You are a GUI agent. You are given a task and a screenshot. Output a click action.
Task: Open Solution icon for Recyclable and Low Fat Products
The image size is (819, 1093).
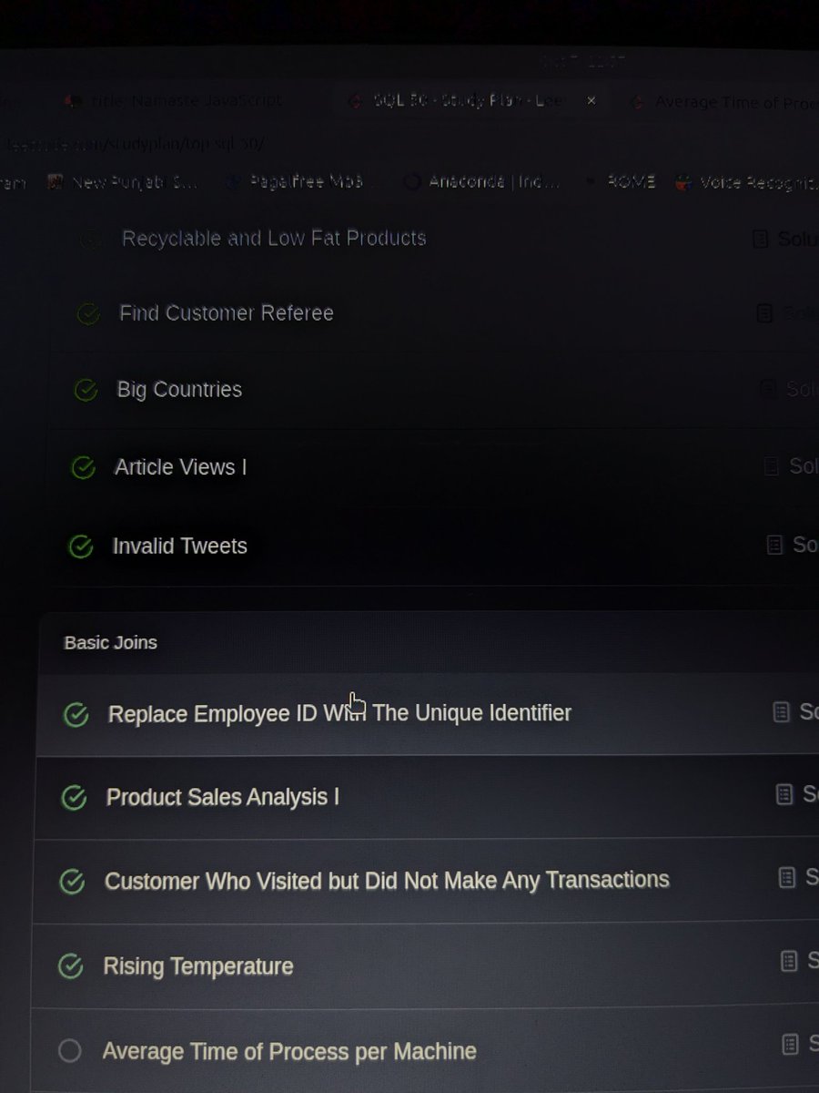click(x=760, y=240)
